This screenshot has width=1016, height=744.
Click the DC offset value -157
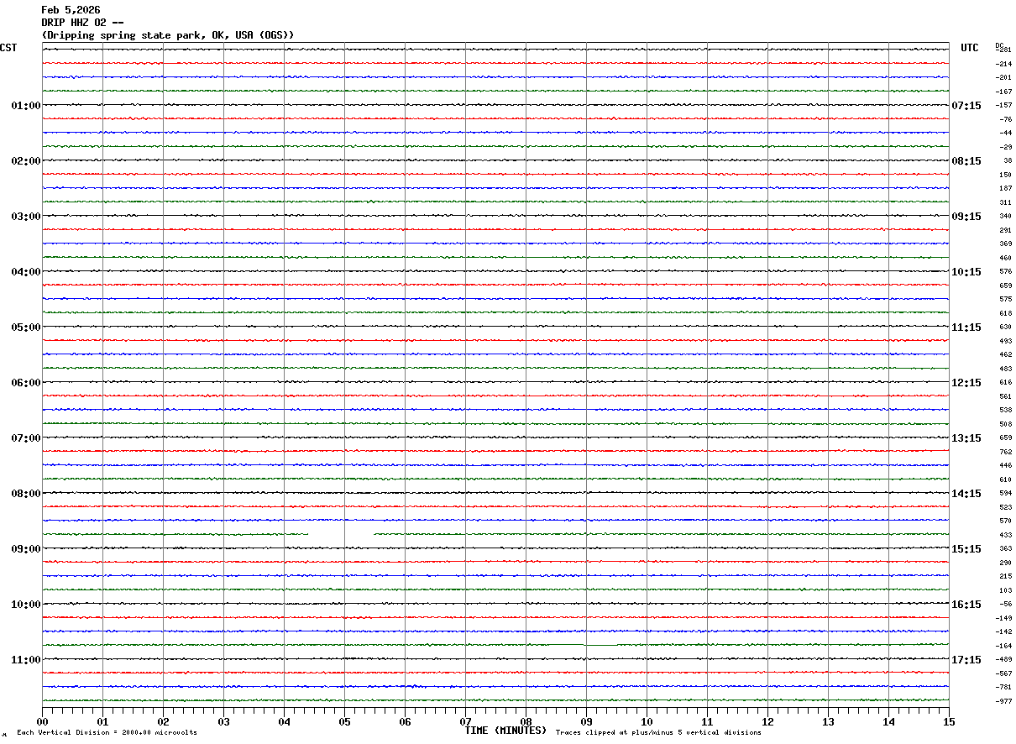click(x=1003, y=106)
